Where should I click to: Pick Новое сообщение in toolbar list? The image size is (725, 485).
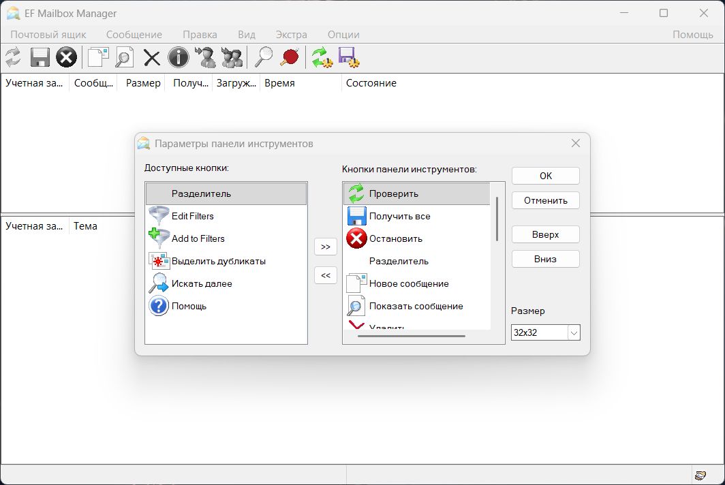(408, 283)
